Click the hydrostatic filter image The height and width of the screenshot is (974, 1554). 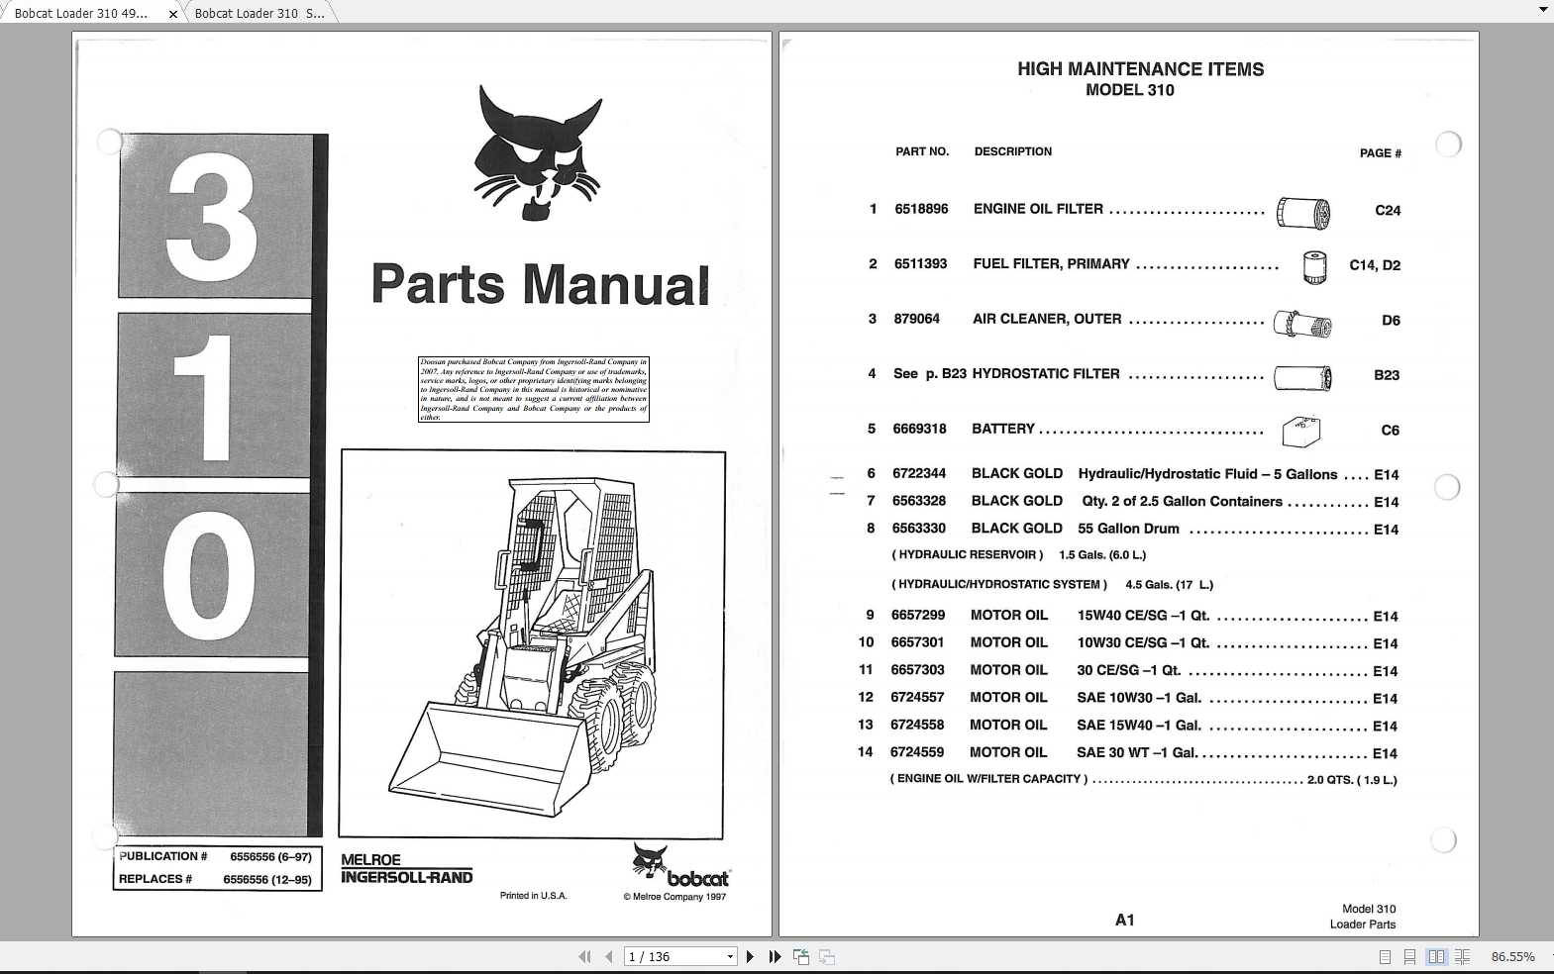pyautogui.click(x=1302, y=377)
